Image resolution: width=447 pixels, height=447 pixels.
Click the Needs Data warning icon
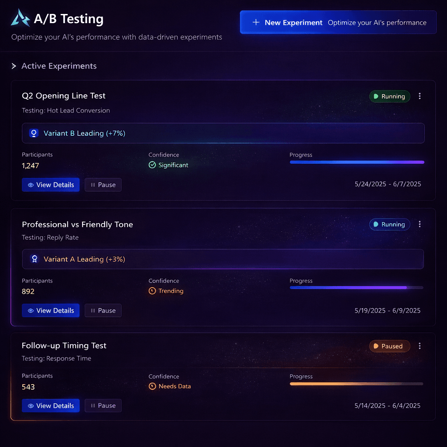(x=153, y=386)
